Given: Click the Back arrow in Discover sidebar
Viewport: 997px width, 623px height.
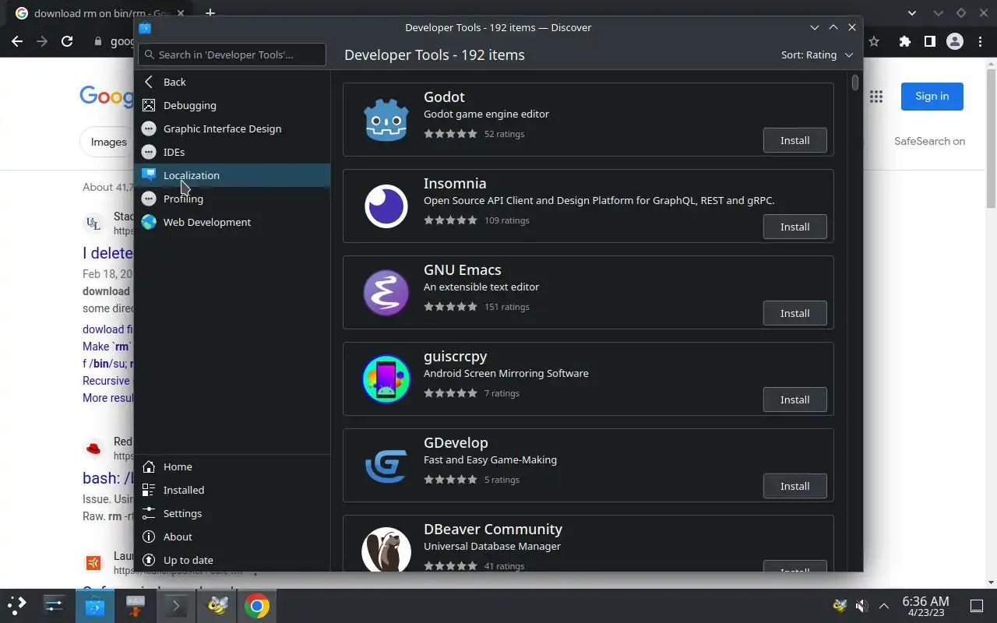Looking at the screenshot, I should (x=149, y=82).
